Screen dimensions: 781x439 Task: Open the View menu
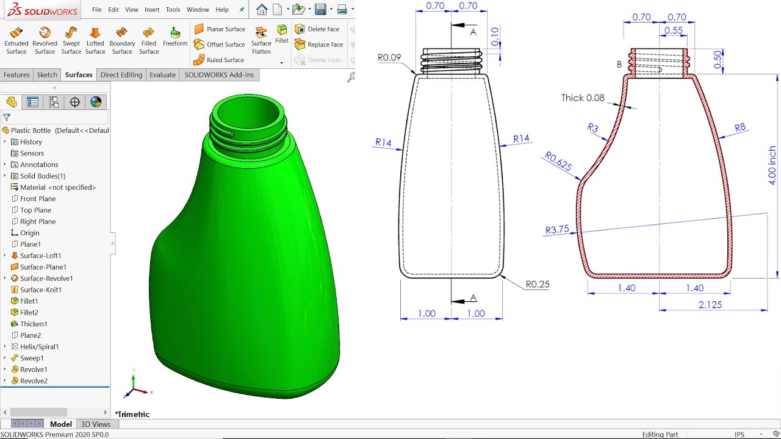coord(132,10)
